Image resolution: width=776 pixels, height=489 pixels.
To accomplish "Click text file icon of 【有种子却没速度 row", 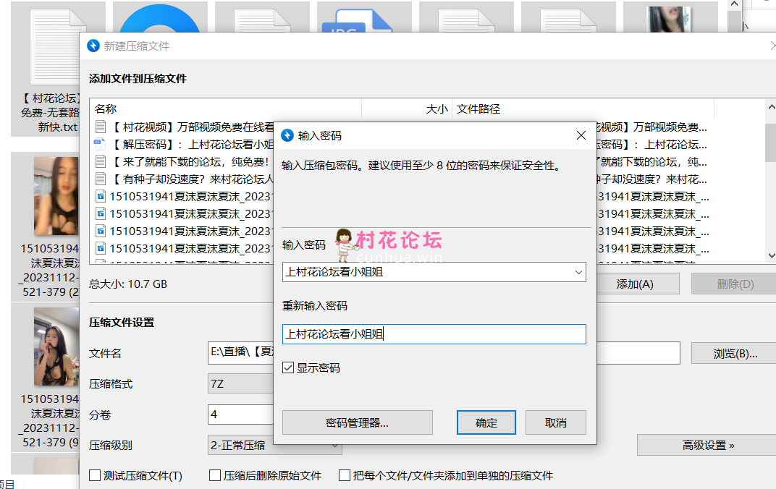I will point(101,179).
